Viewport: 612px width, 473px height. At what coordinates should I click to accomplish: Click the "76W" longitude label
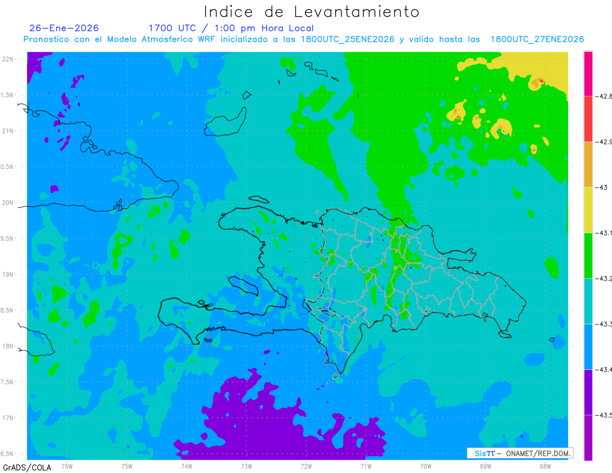pos(67,466)
